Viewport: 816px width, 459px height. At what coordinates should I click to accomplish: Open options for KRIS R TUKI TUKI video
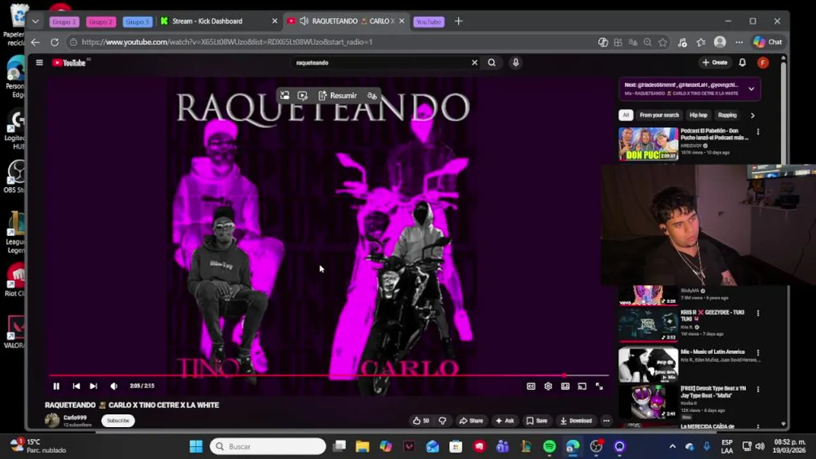(758, 313)
